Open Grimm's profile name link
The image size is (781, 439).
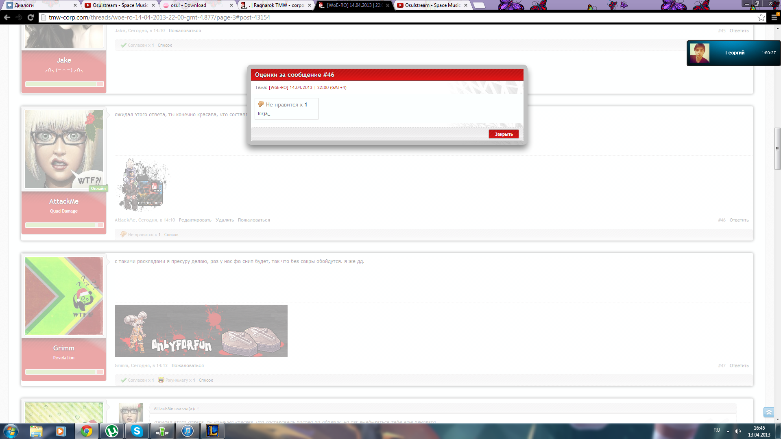click(x=64, y=348)
